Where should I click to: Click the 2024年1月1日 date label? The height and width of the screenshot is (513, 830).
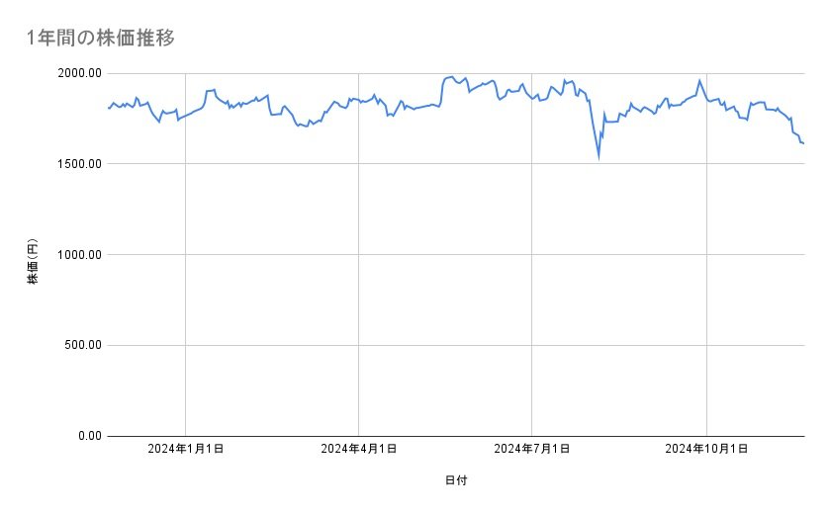(185, 450)
